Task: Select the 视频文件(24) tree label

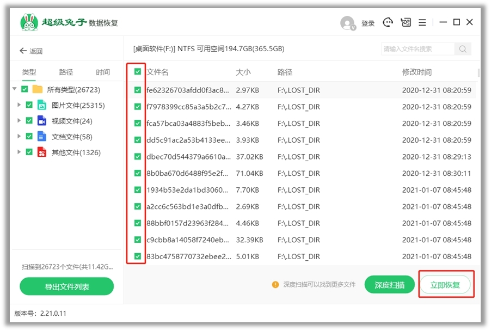Action: (x=72, y=121)
